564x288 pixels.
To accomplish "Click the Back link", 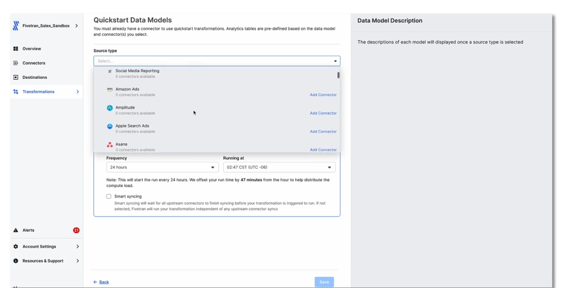I will [104, 282].
